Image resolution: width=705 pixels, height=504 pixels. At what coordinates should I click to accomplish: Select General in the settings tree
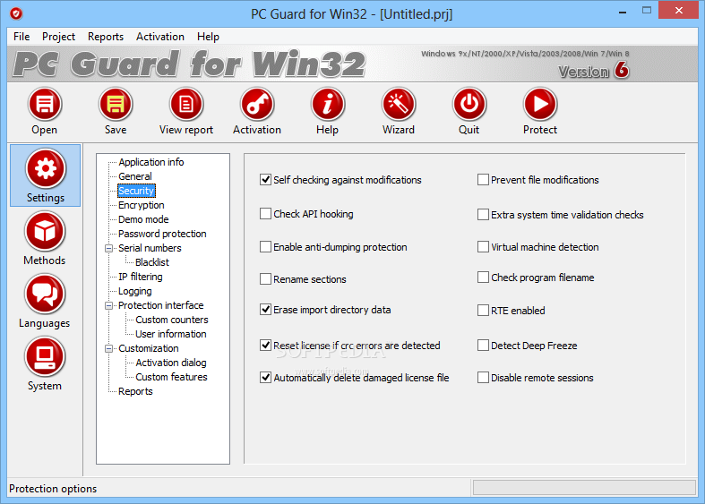pyautogui.click(x=135, y=176)
